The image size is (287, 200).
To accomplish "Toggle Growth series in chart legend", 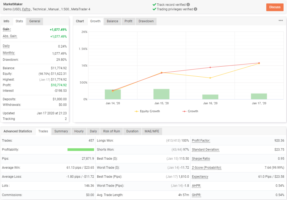I will pos(190,111).
